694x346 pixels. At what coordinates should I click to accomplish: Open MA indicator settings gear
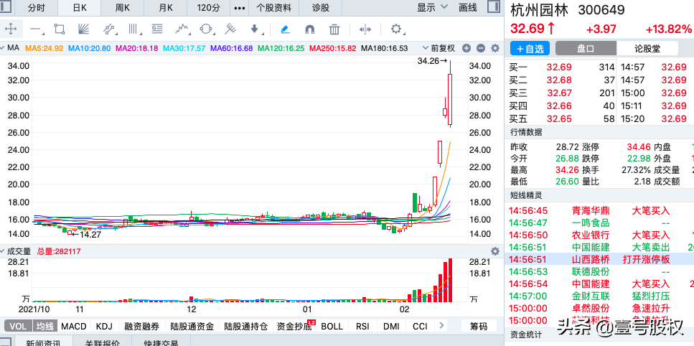495,48
